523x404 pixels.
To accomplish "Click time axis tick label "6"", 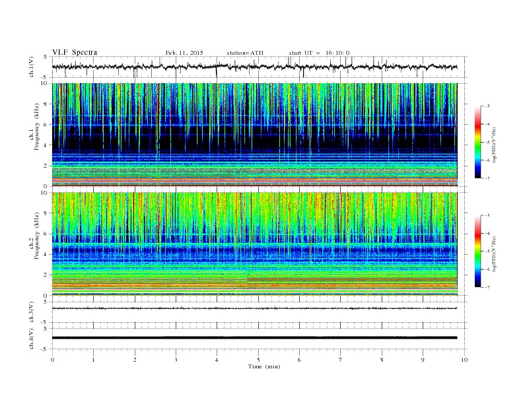I will [299, 360].
